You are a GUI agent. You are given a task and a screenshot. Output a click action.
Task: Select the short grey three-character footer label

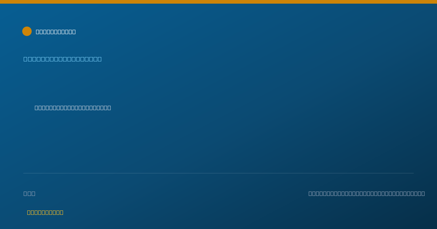29,193
